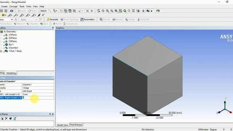
Task: Open the Concept menu
Action: click(13, 7)
